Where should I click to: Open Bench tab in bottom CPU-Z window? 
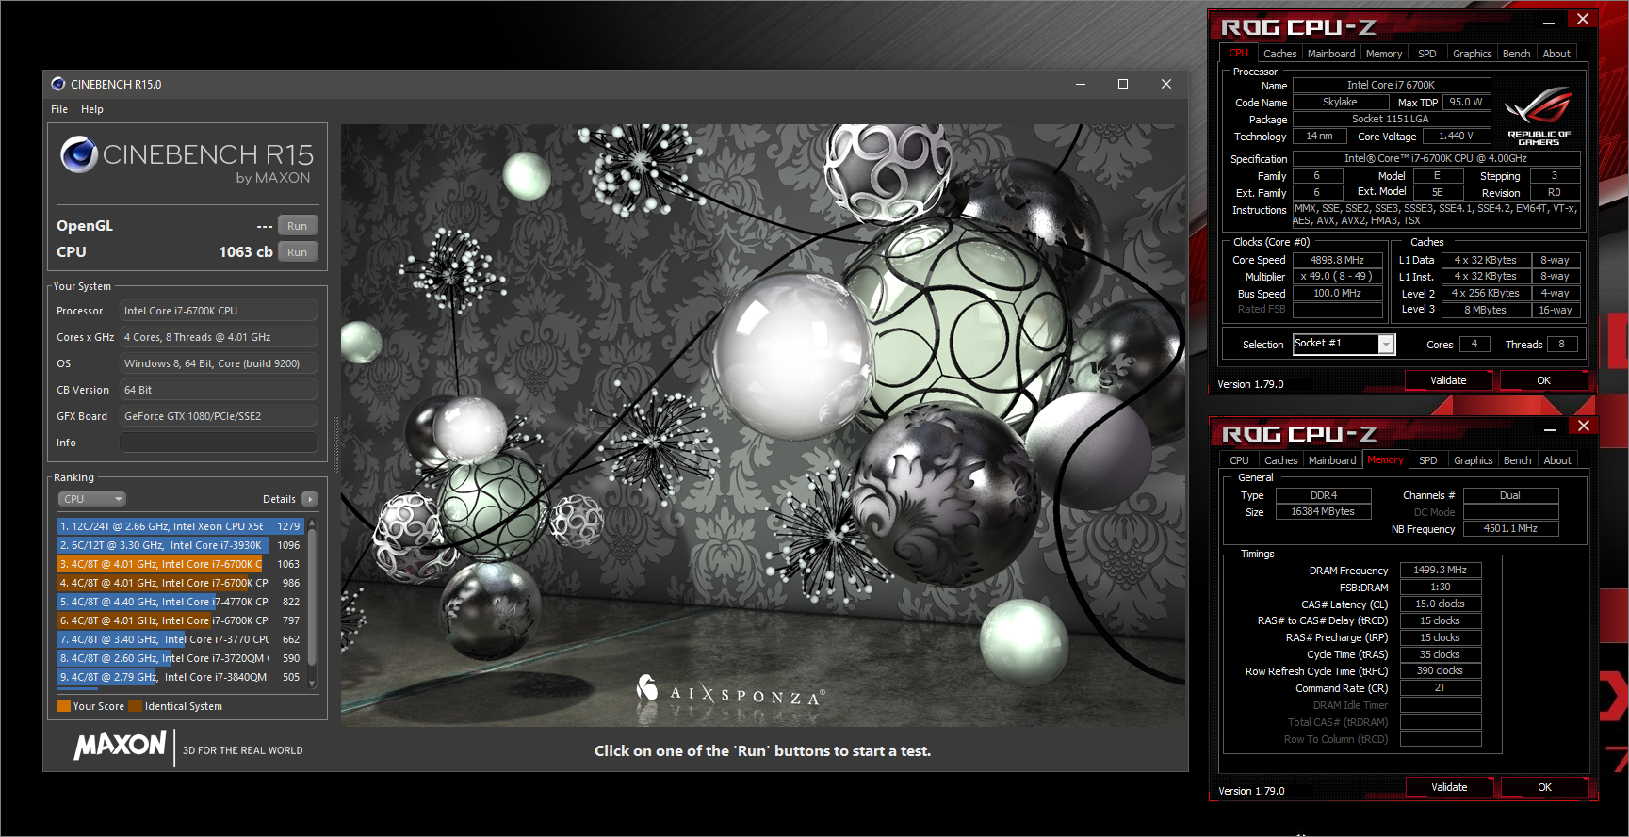click(x=1517, y=460)
